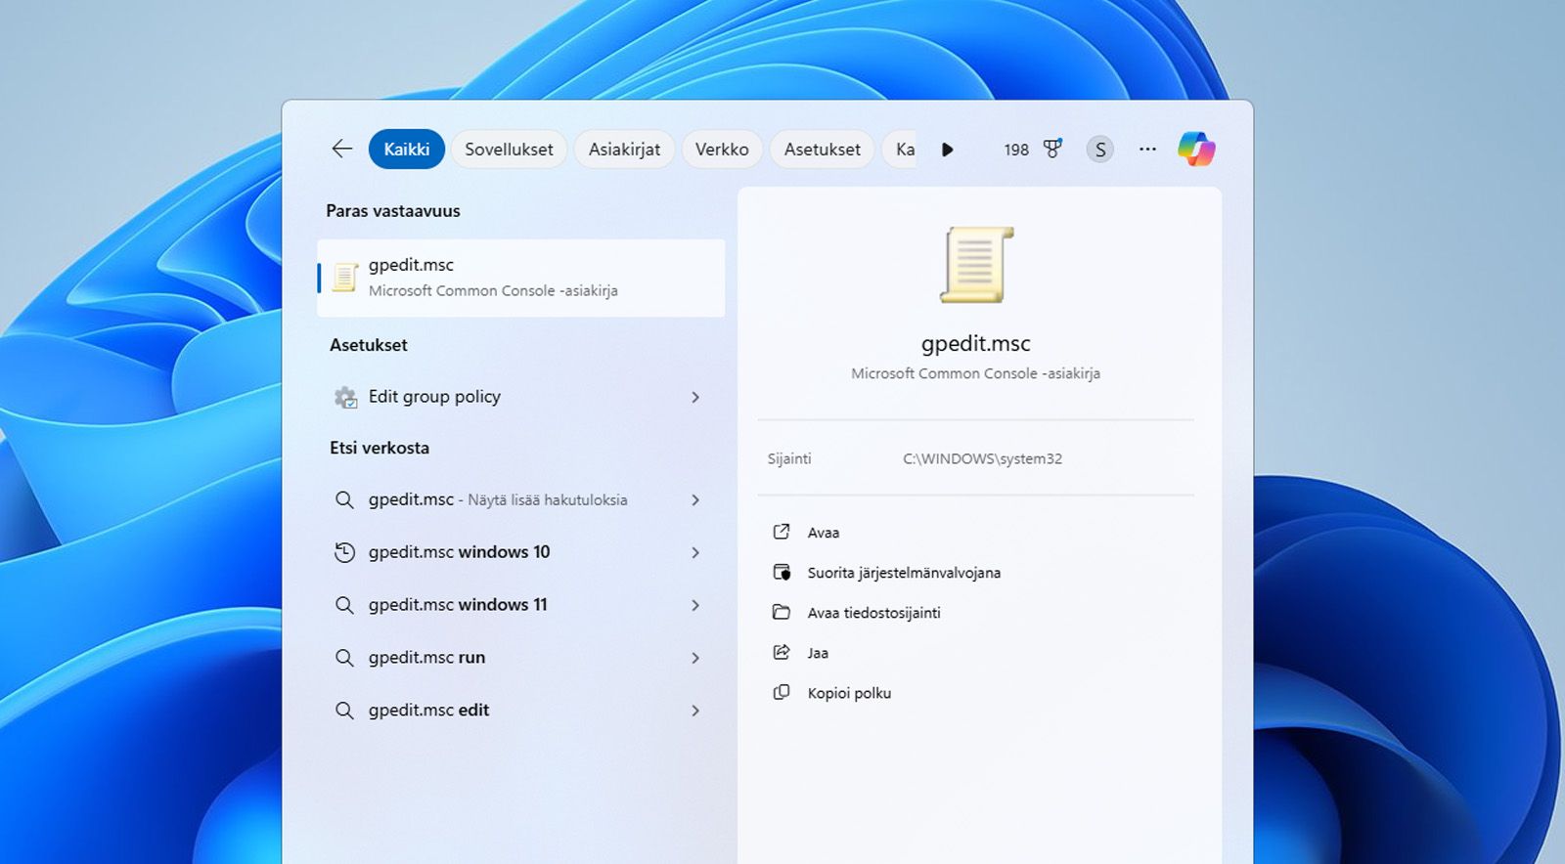Image resolution: width=1565 pixels, height=864 pixels.
Task: Switch to the Asiakirjat tab
Action: point(624,149)
